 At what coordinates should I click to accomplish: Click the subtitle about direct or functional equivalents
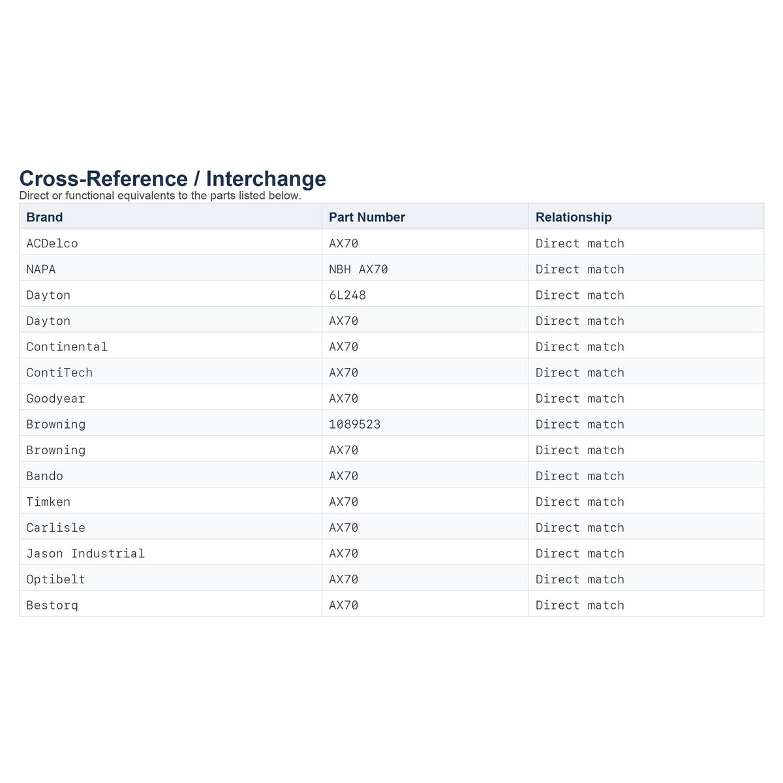pos(161,196)
